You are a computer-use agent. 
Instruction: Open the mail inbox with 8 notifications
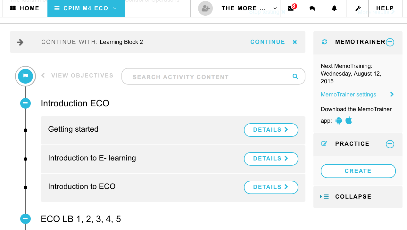coord(291,8)
